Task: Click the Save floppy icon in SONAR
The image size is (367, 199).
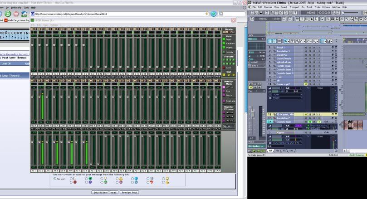Action: pos(261,13)
